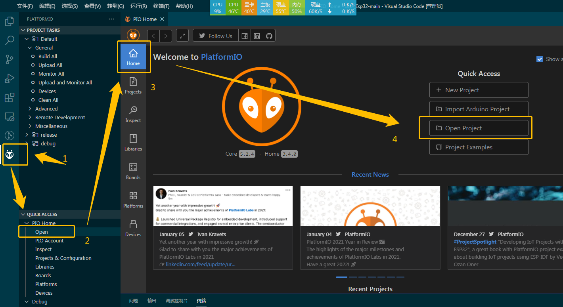Switch to the 问题 panel tab
Viewport: 563px width, 307px height.
click(134, 301)
